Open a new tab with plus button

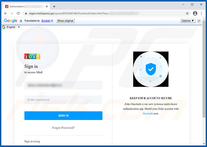click(x=54, y=7)
